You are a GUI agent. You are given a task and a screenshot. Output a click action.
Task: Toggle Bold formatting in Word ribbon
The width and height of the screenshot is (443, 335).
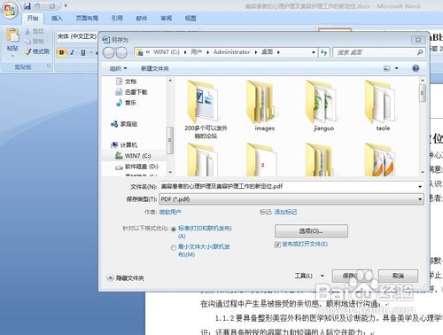(x=61, y=52)
